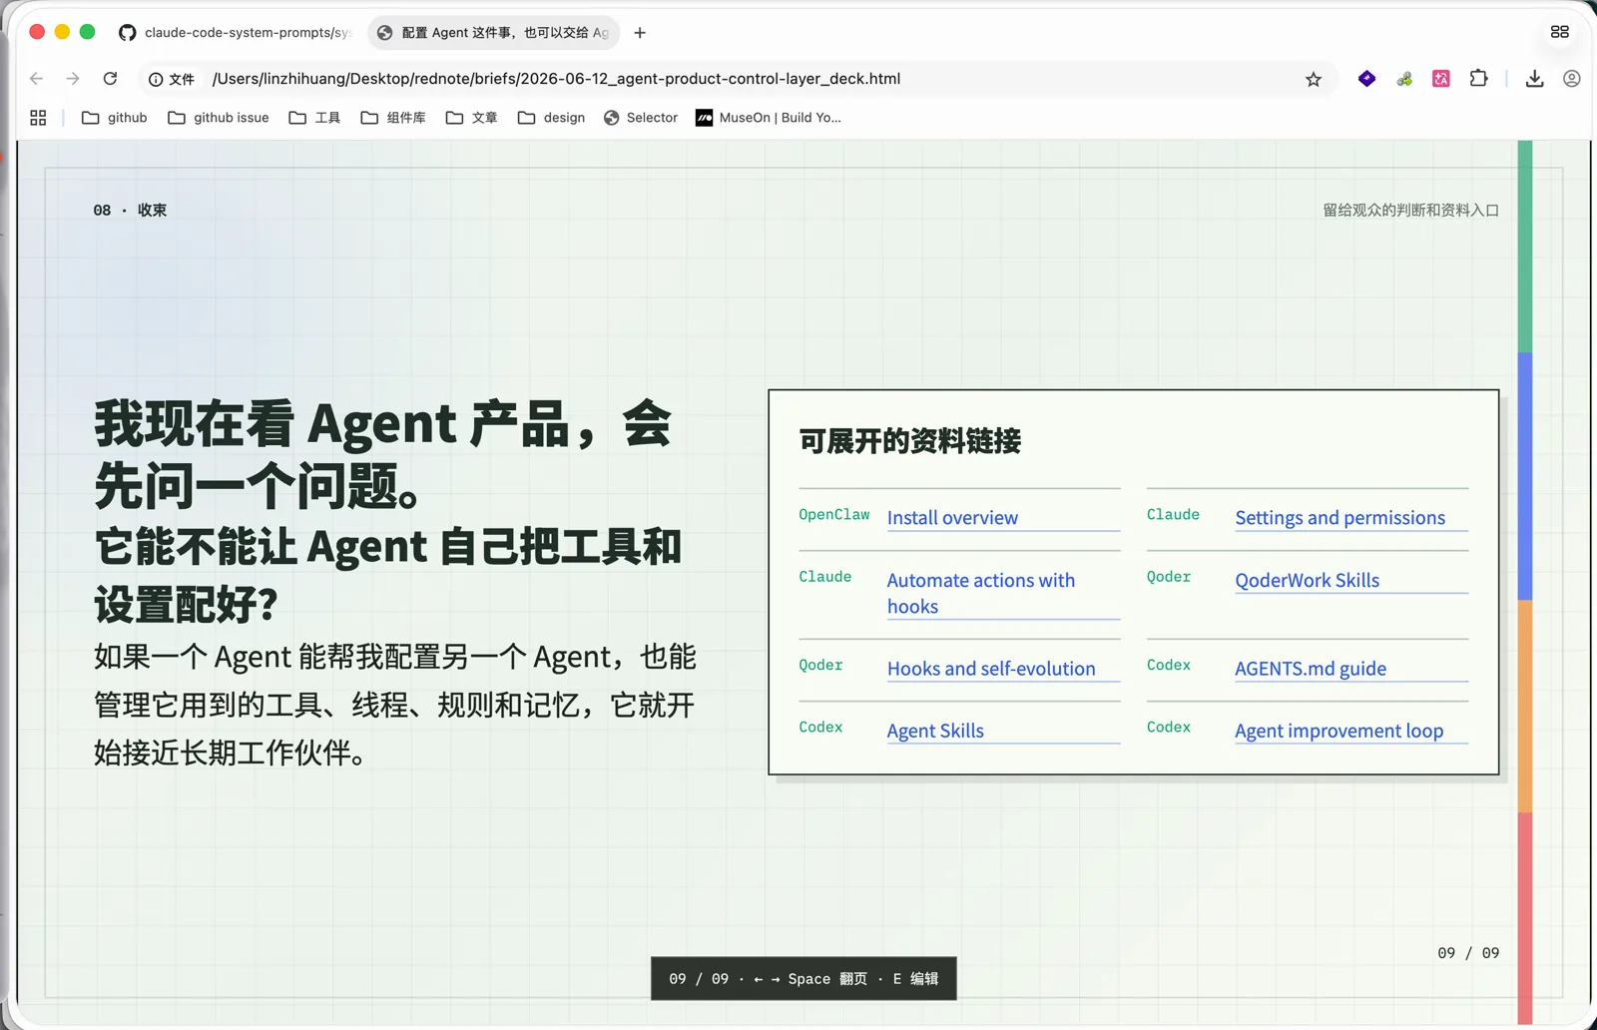Click the blue segment of progress bar

[1525, 476]
